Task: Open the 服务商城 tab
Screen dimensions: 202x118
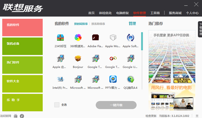Action: (x=175, y=13)
